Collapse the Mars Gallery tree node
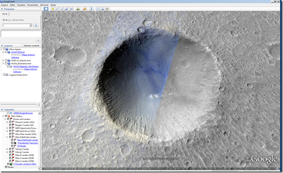283x173 pixels. coord(3,116)
